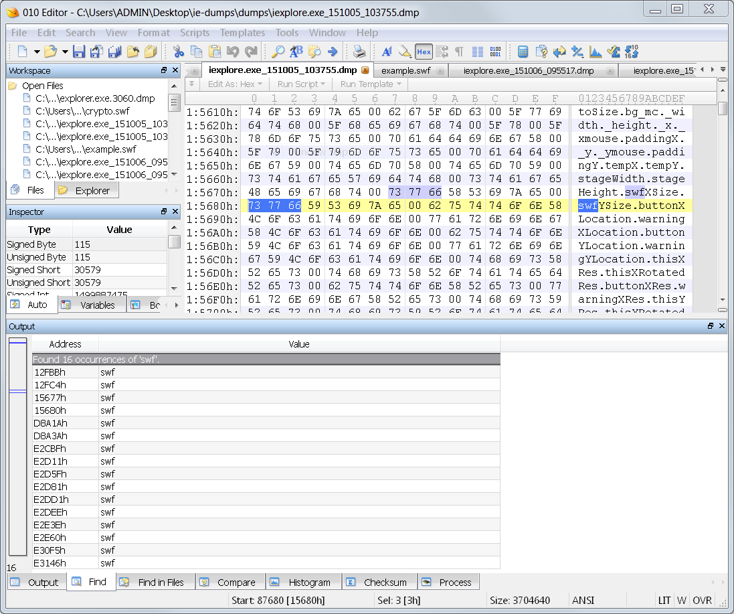This screenshot has width=734, height=614.
Task: Collapse the Open Files tree folder
Action: click(x=12, y=86)
